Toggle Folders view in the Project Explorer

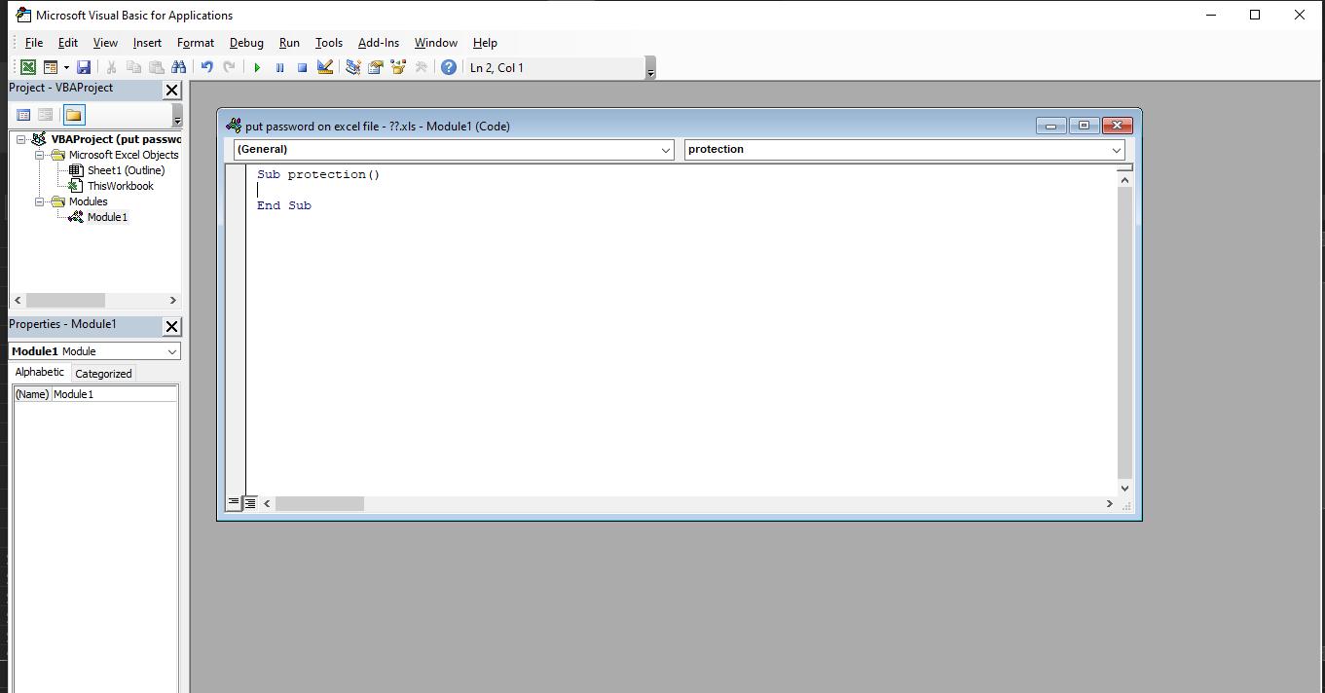[73, 114]
